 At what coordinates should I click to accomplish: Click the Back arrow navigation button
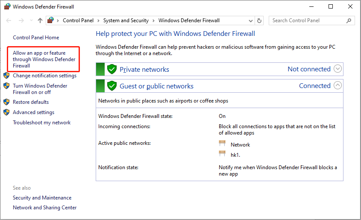pyautogui.click(x=9, y=21)
